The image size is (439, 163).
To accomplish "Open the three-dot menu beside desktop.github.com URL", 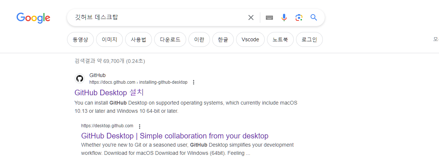I will [x=140, y=127].
